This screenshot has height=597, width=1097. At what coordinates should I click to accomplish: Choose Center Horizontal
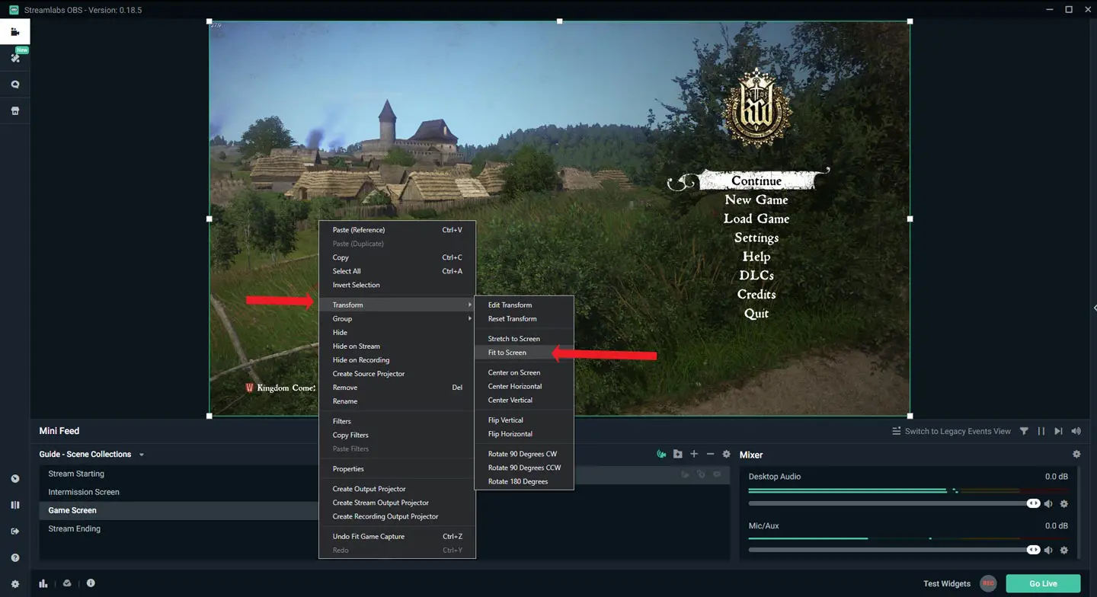click(523, 386)
